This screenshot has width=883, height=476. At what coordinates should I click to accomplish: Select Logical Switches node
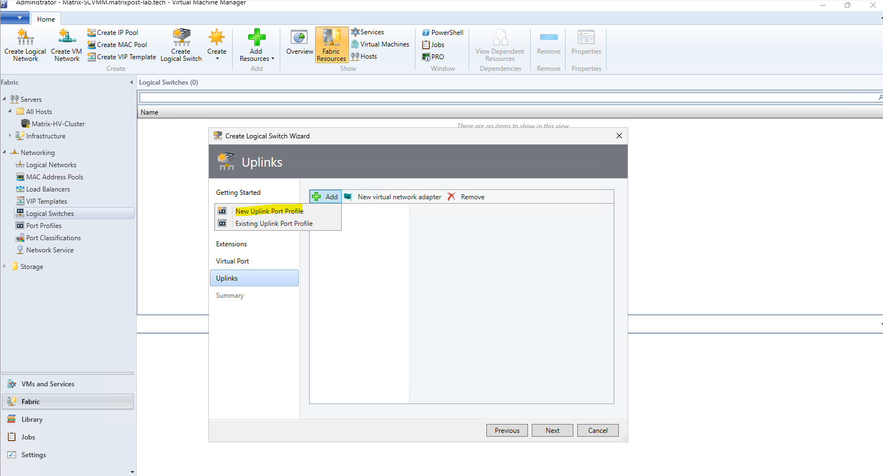pyautogui.click(x=74, y=214)
